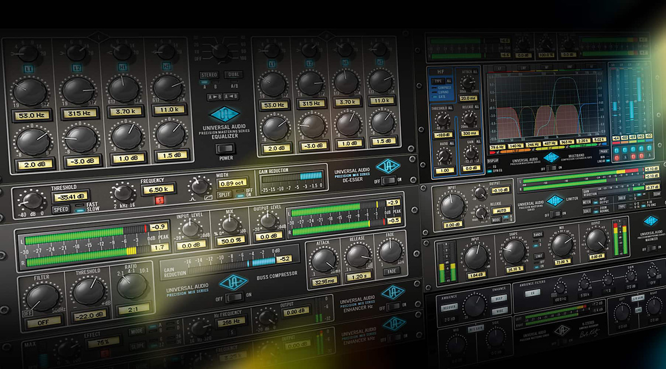
Task: Click the MODE button on the Enhancer
Action: point(137,330)
